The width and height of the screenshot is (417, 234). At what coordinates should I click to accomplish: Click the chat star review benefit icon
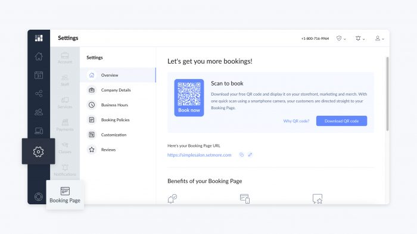pos(318,199)
